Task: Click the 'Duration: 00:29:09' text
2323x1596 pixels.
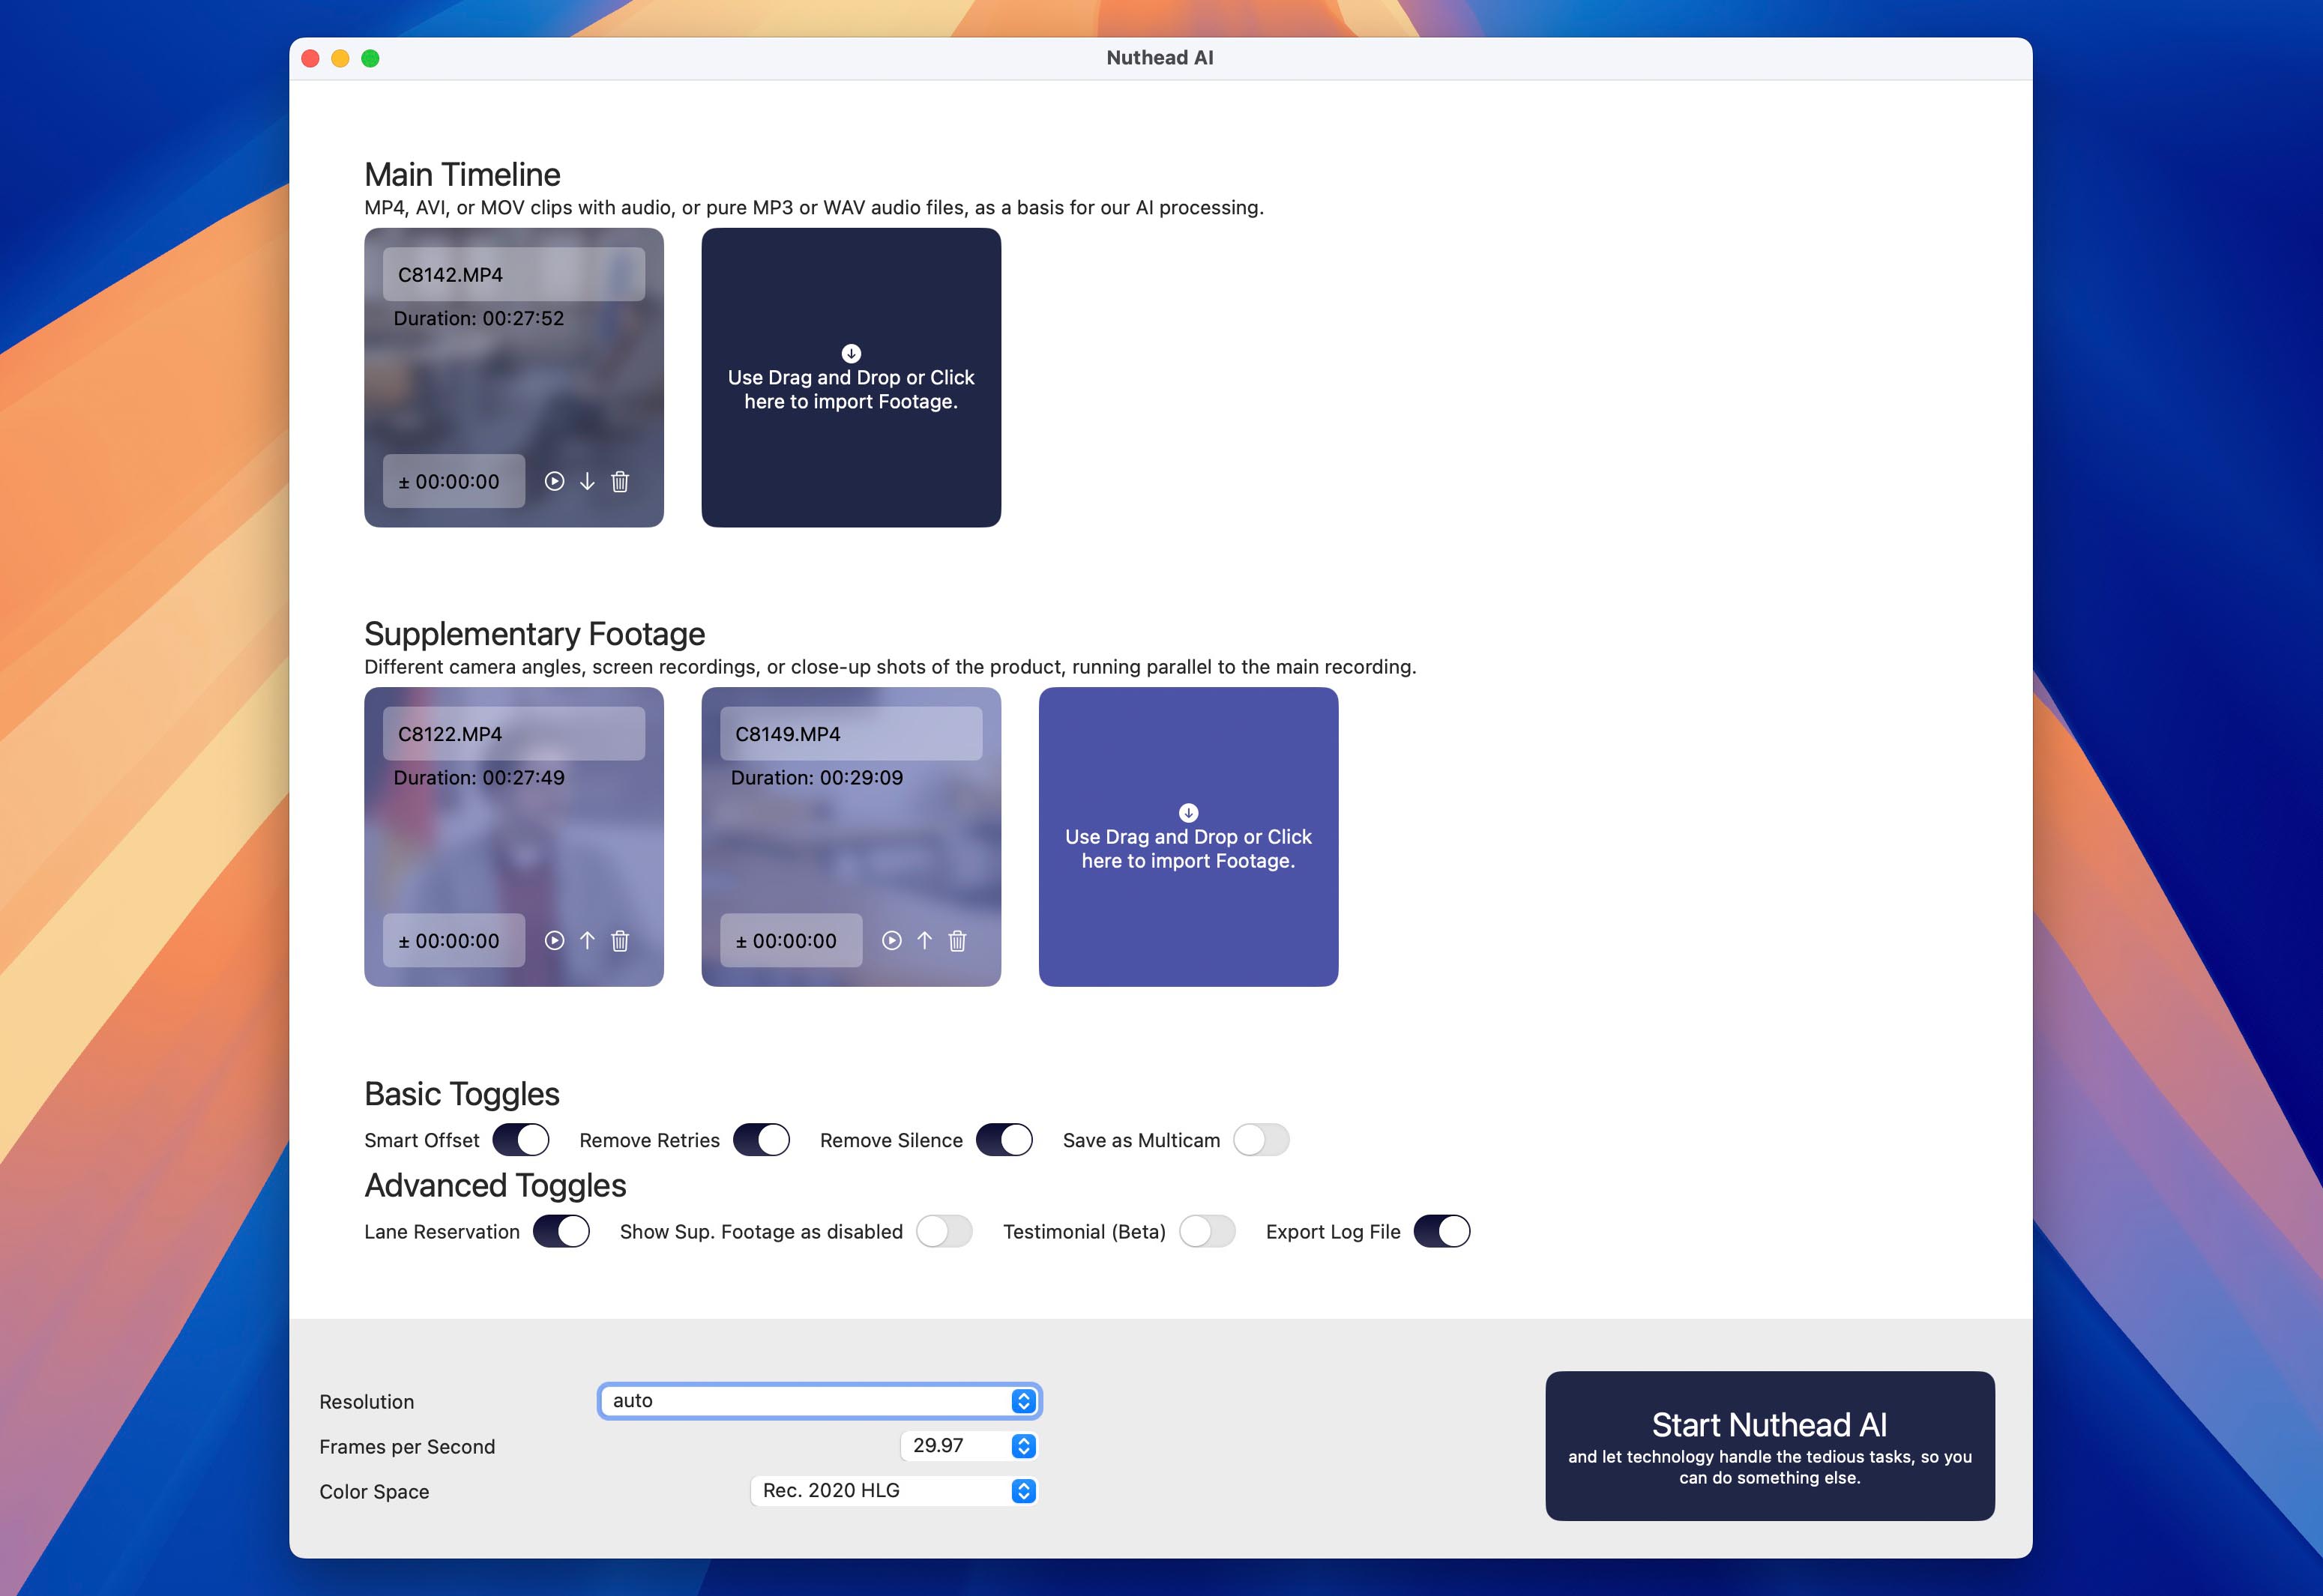Action: coord(817,777)
